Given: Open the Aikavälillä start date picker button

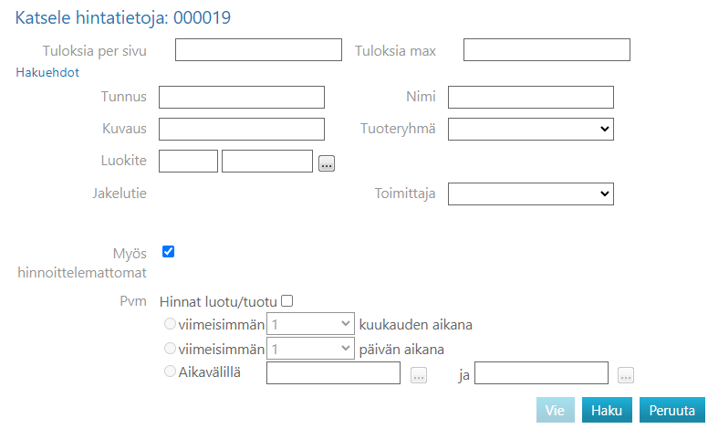Looking at the screenshot, I should coord(419,375).
